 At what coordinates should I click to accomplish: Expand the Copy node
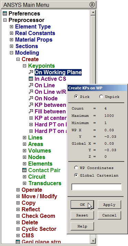[x=18, y=203]
